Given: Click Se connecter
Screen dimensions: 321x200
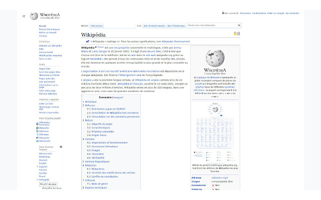Looking at the screenshot, I should click(292, 13).
